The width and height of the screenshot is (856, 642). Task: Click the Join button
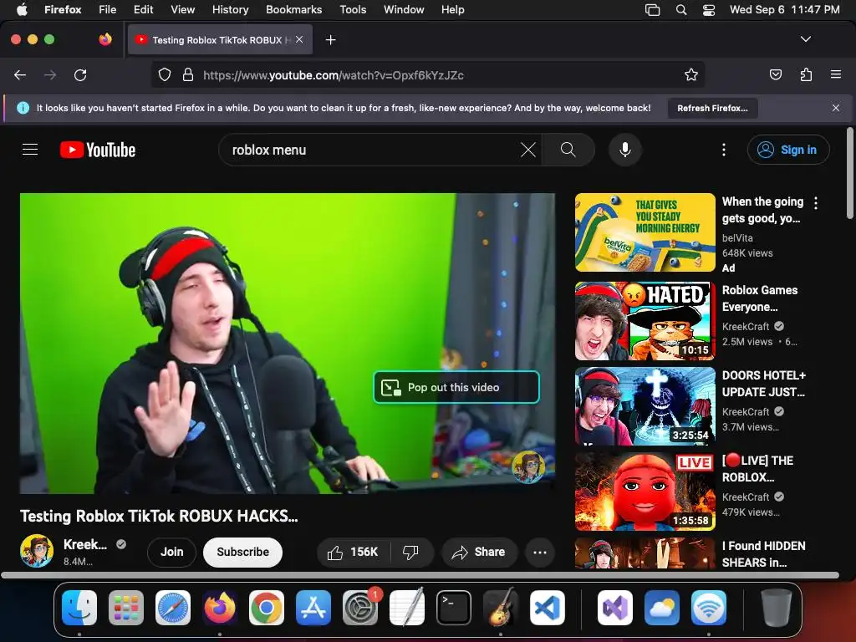click(x=171, y=553)
